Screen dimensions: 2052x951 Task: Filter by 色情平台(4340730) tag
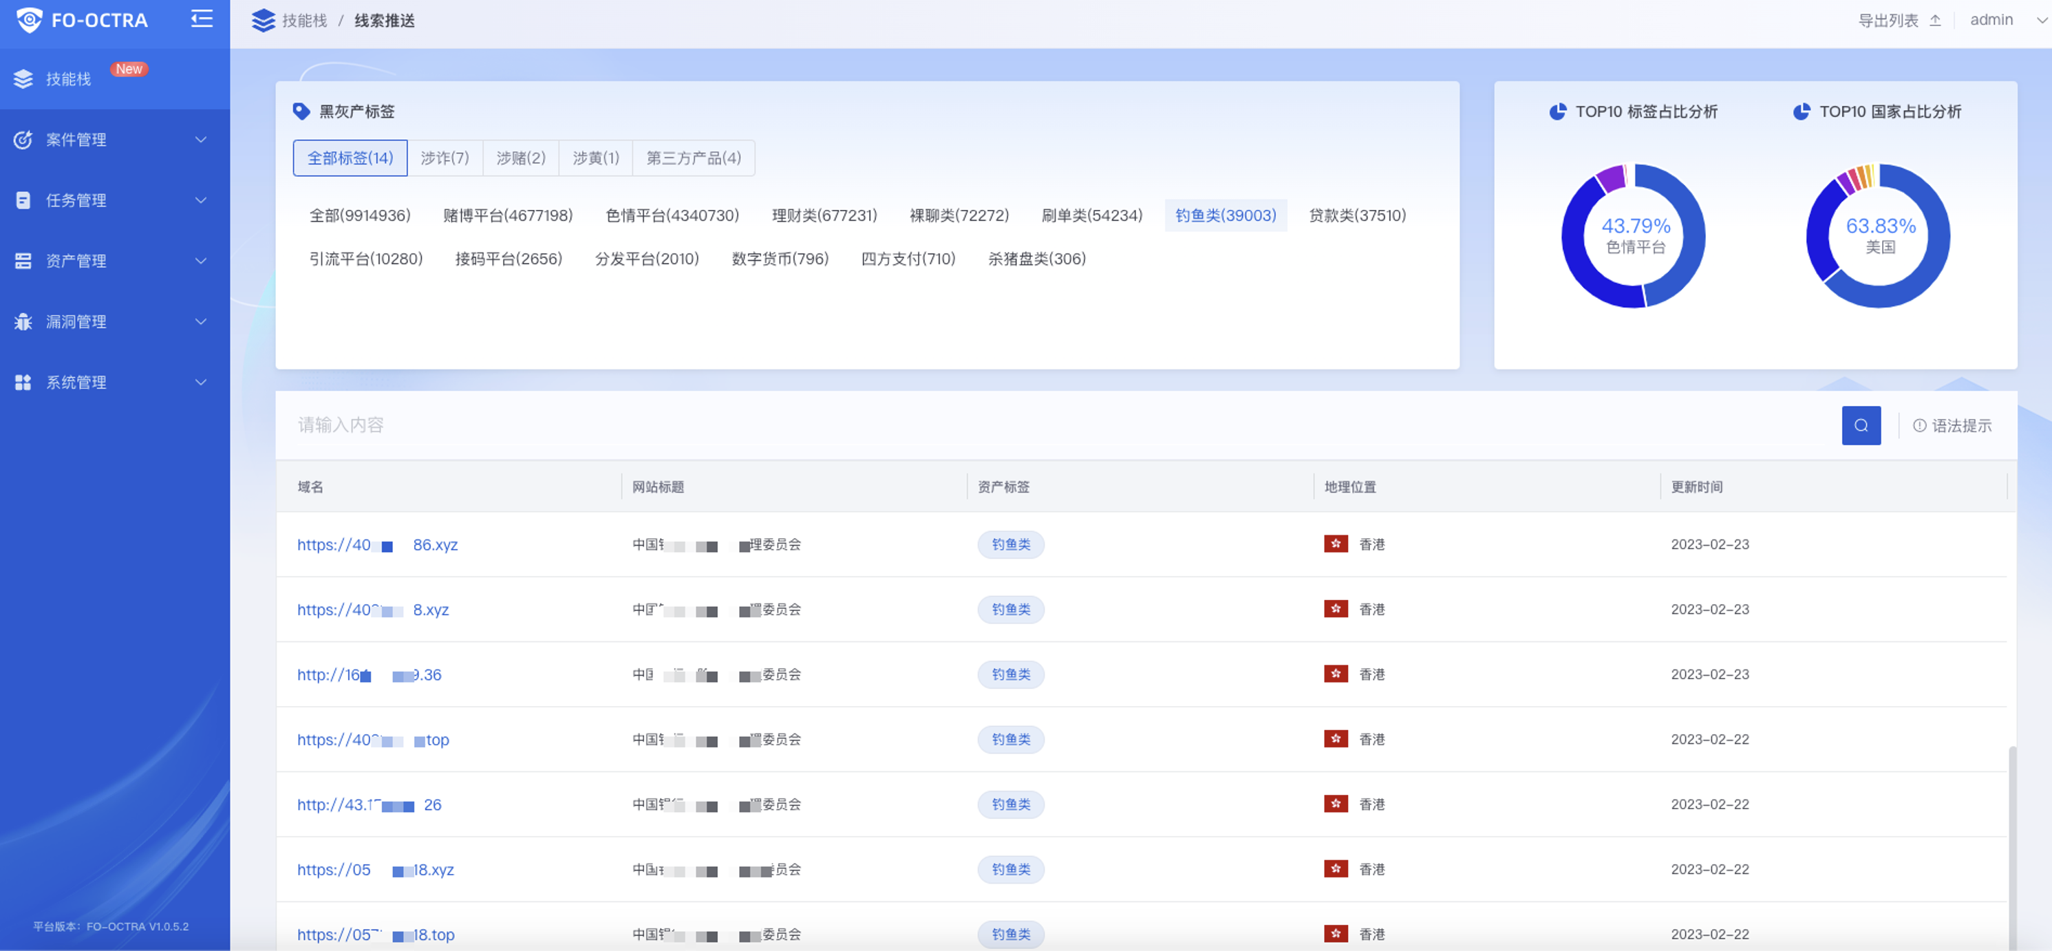pos(672,215)
